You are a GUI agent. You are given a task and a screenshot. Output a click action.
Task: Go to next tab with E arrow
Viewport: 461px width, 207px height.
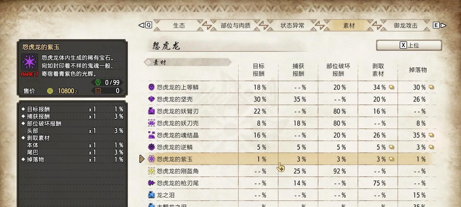coord(440,25)
